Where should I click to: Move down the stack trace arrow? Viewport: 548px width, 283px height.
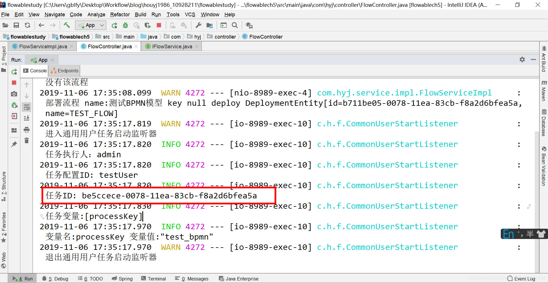[x=27, y=96]
